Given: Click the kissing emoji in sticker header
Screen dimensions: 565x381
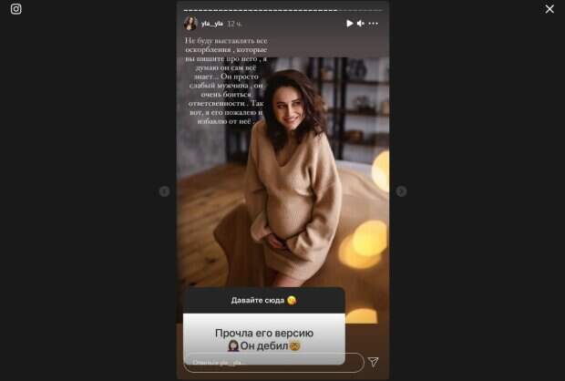Looking at the screenshot, I should click(292, 300).
